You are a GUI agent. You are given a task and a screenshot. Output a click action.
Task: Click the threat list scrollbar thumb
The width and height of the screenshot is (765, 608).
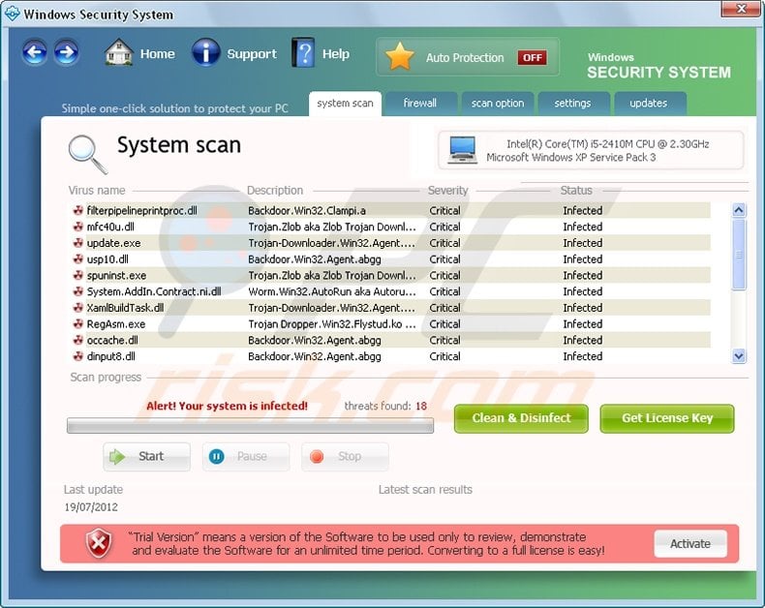click(739, 255)
